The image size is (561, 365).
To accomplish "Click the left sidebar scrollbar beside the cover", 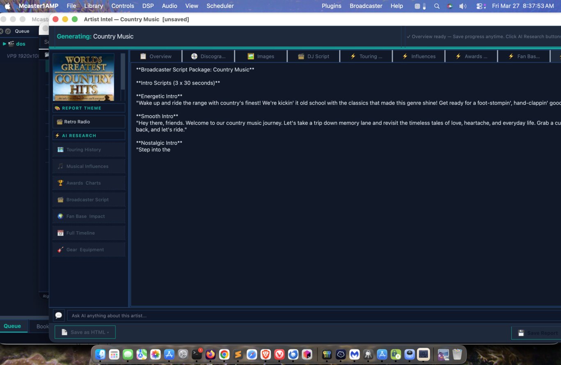I will coord(123,72).
